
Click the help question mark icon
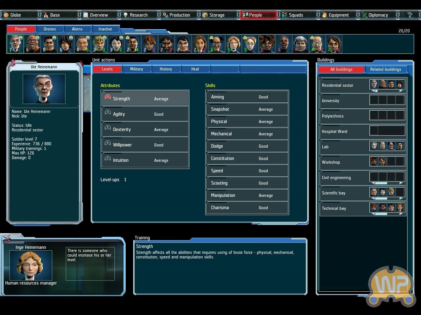[x=410, y=15]
